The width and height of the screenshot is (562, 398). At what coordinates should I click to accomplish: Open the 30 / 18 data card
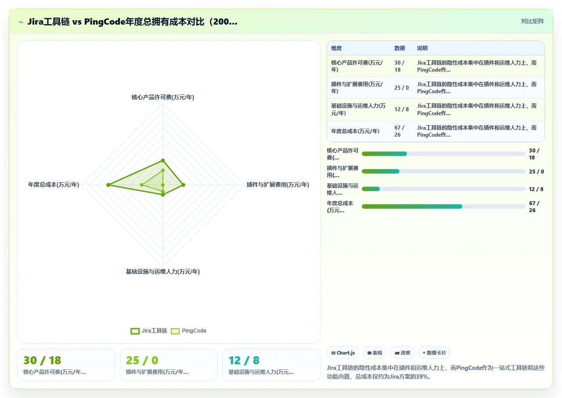tap(66, 365)
